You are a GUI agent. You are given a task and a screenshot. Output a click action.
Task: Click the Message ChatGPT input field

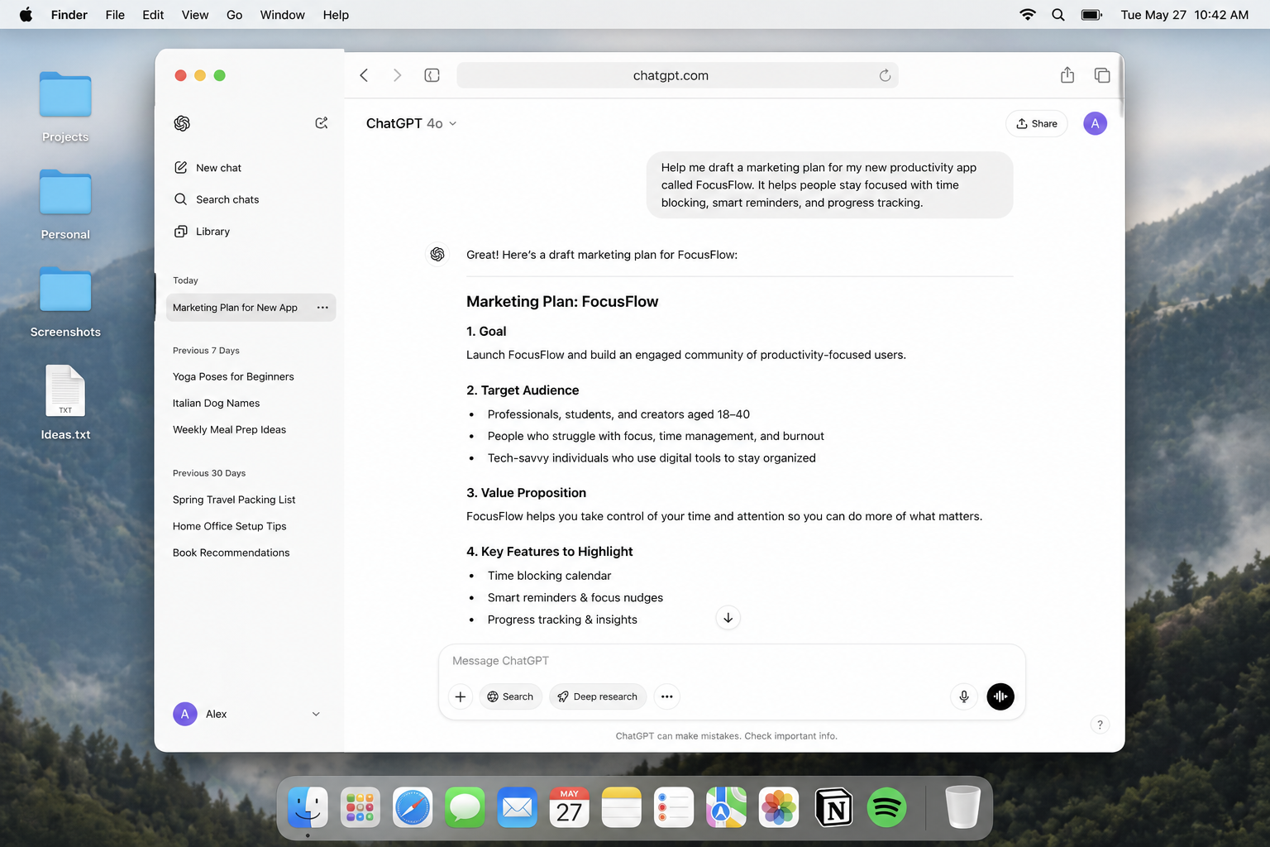[732, 661]
